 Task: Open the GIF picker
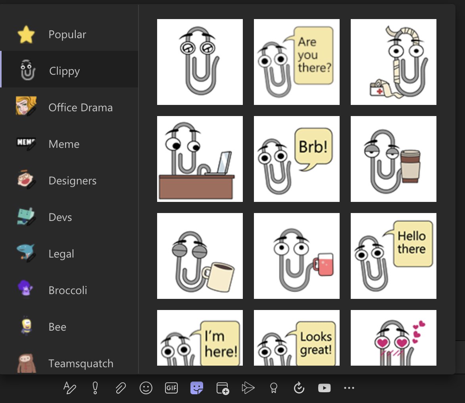tap(171, 388)
